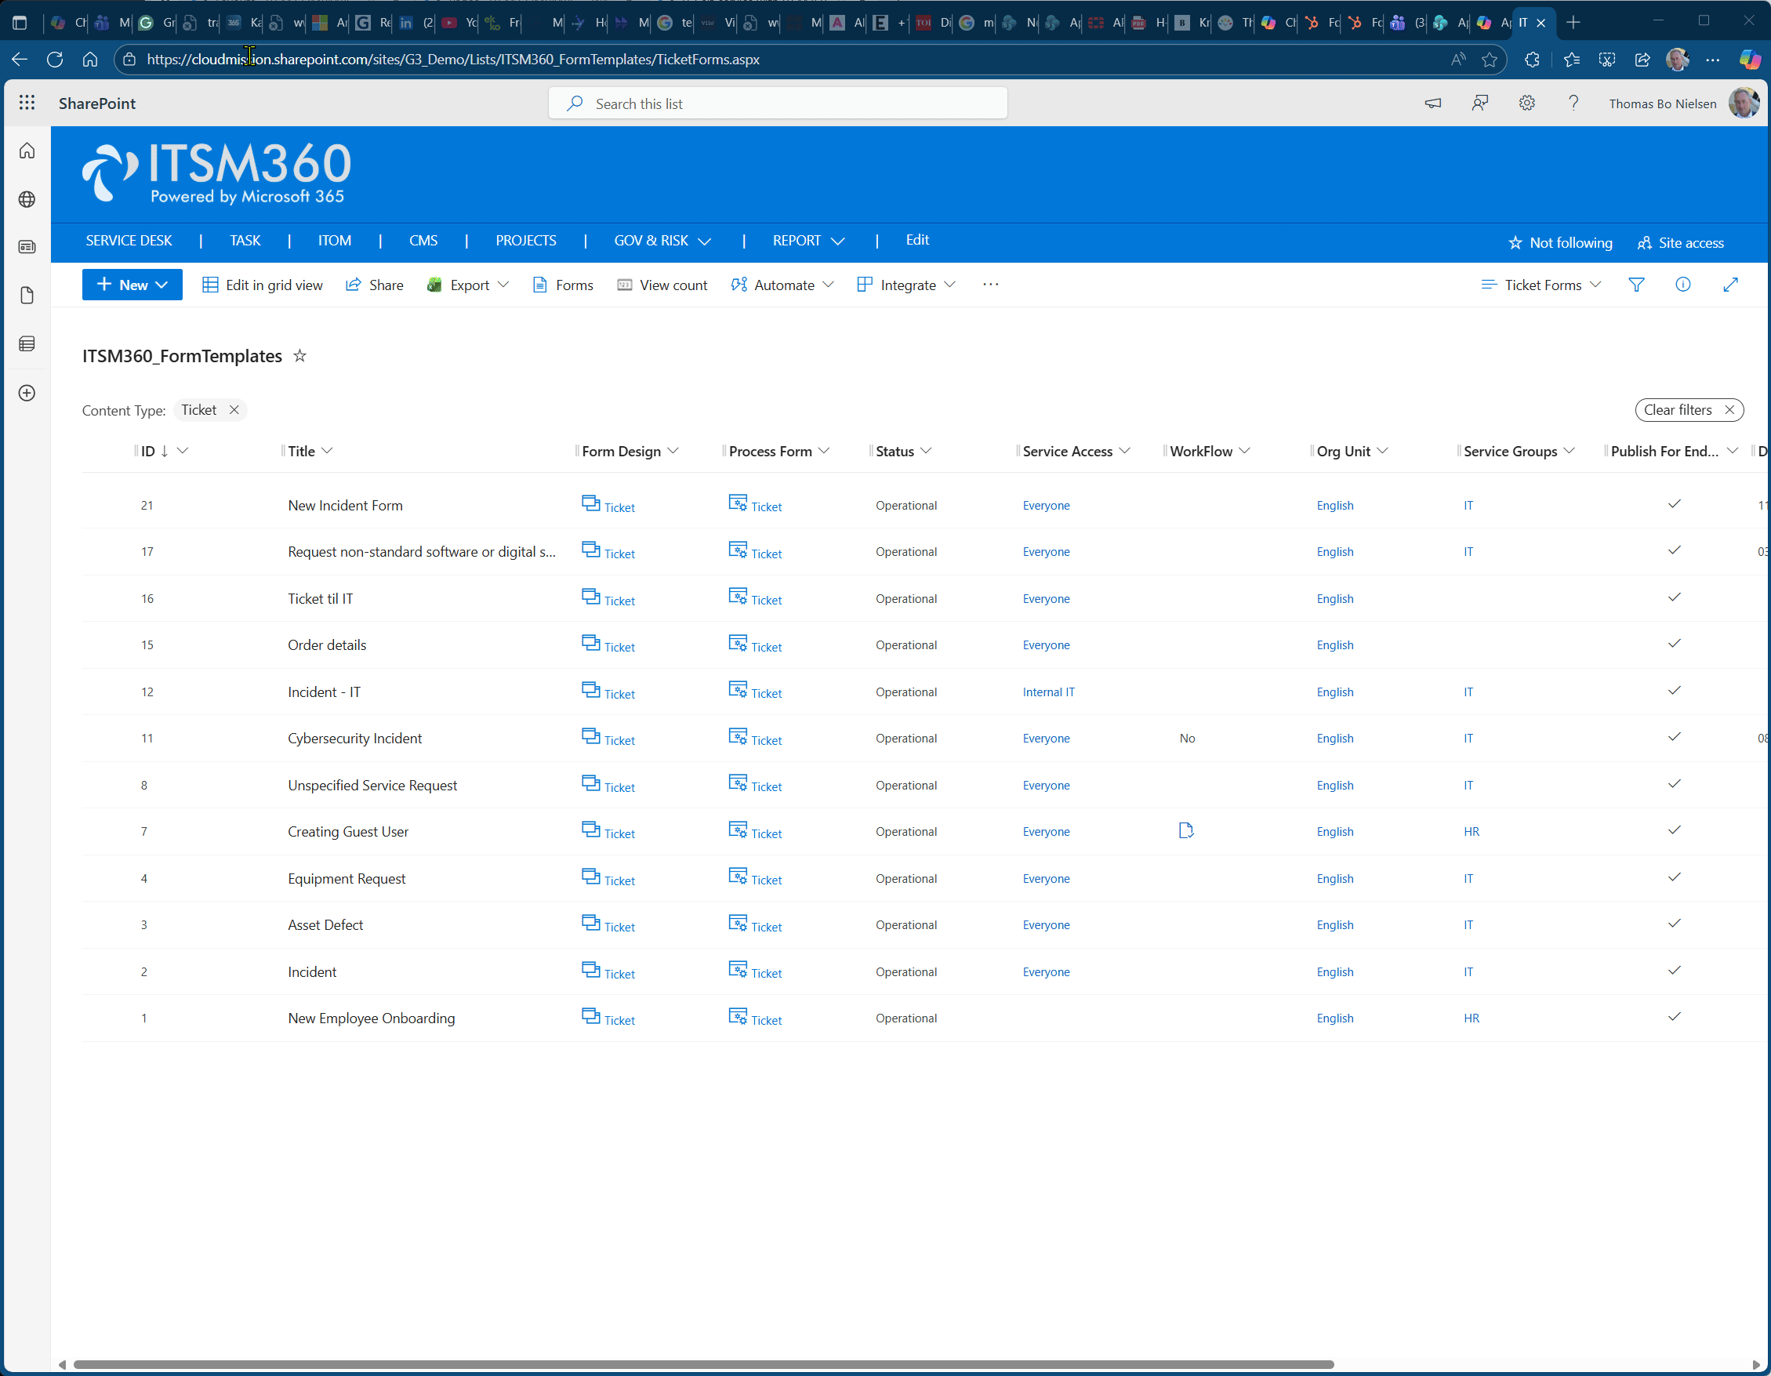
Task: Open the Help question mark icon
Action: tap(1573, 103)
